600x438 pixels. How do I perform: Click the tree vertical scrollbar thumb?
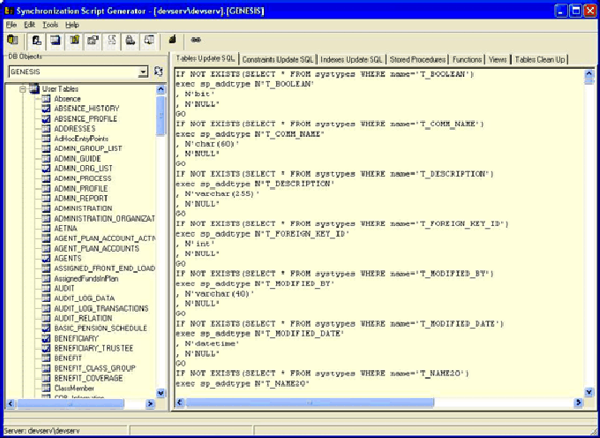[161, 116]
